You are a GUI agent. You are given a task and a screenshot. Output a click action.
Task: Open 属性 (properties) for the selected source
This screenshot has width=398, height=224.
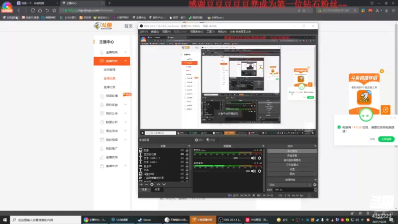pyautogui.click(x=199, y=140)
